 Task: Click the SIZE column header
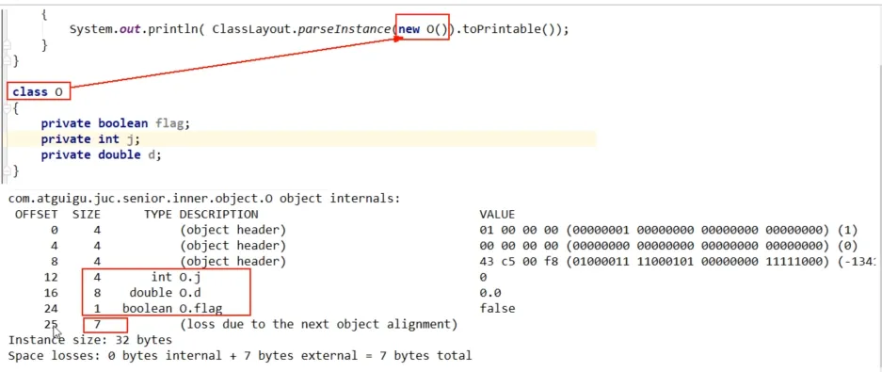pos(87,215)
